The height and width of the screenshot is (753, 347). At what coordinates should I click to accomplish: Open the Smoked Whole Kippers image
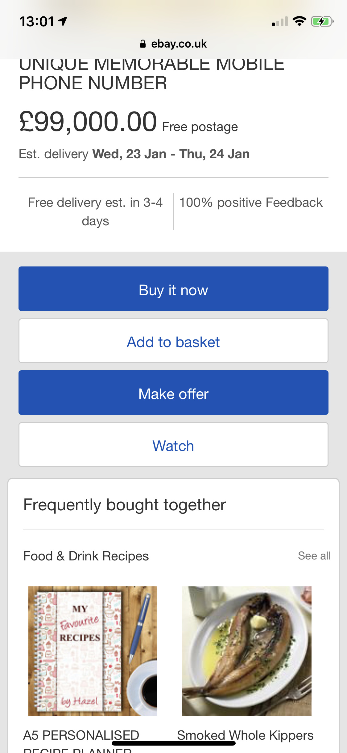pos(246,651)
